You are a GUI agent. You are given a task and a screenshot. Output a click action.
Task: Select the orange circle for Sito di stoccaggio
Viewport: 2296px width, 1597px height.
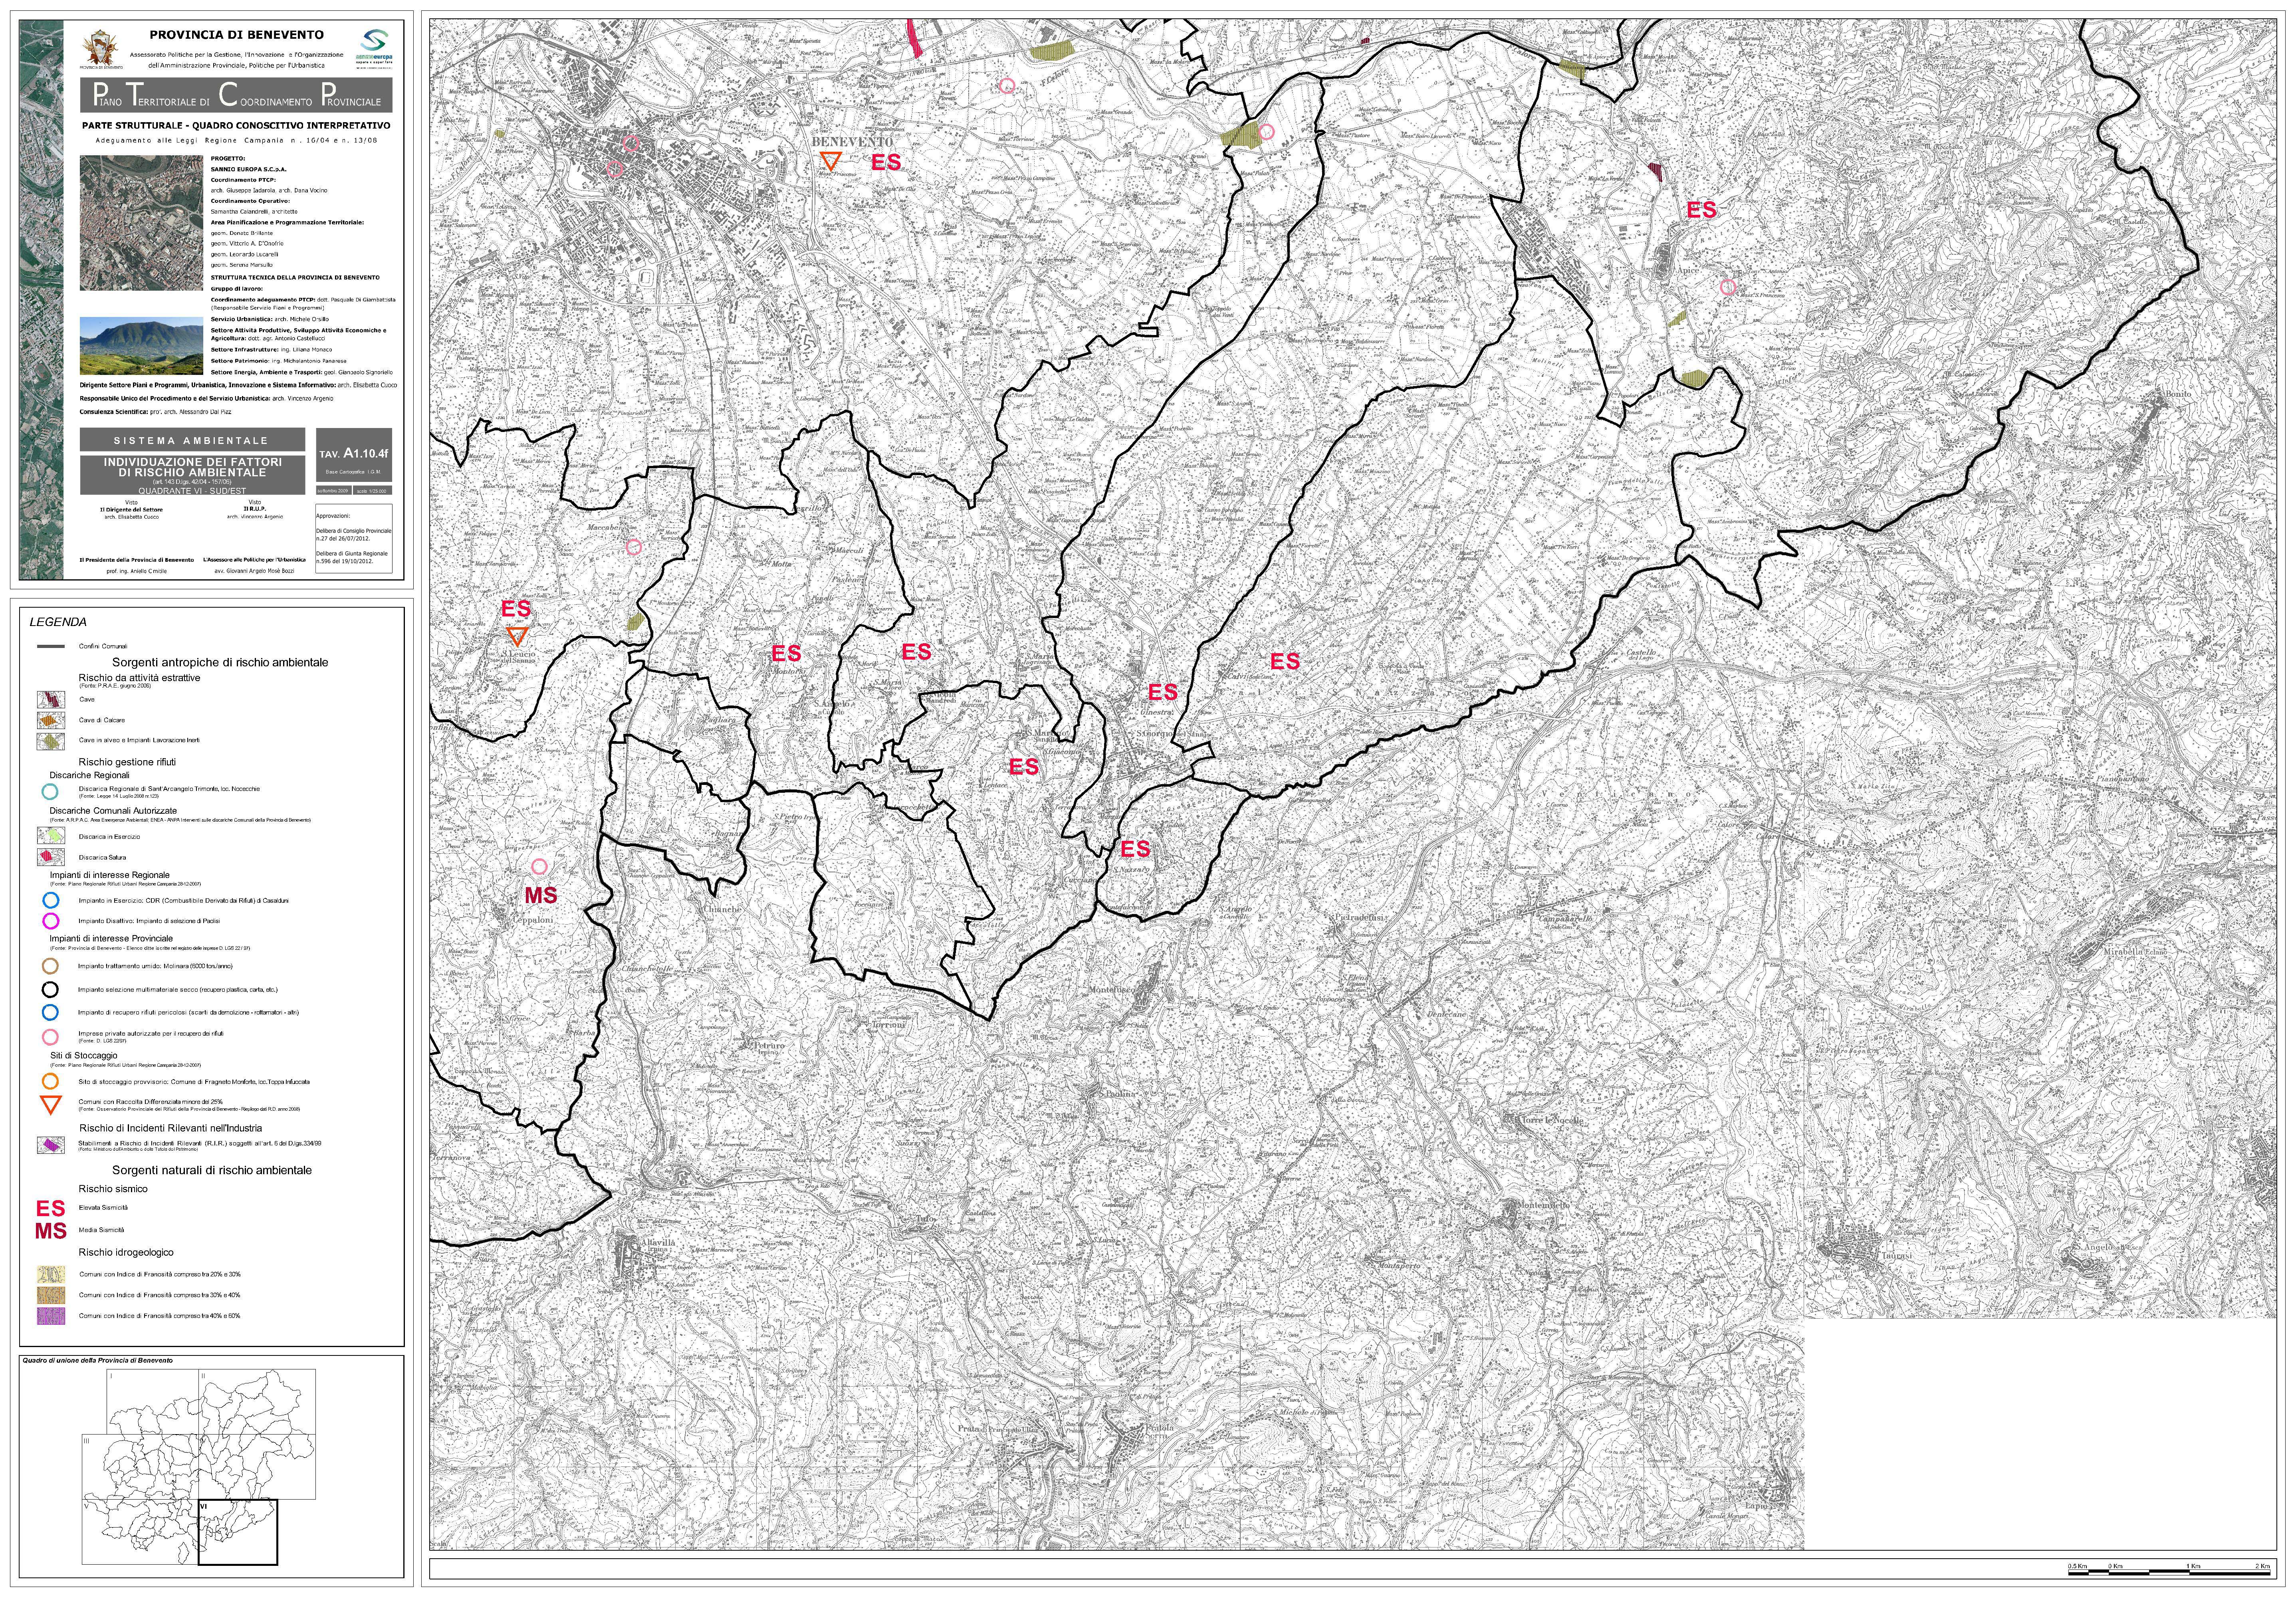[x=50, y=1082]
